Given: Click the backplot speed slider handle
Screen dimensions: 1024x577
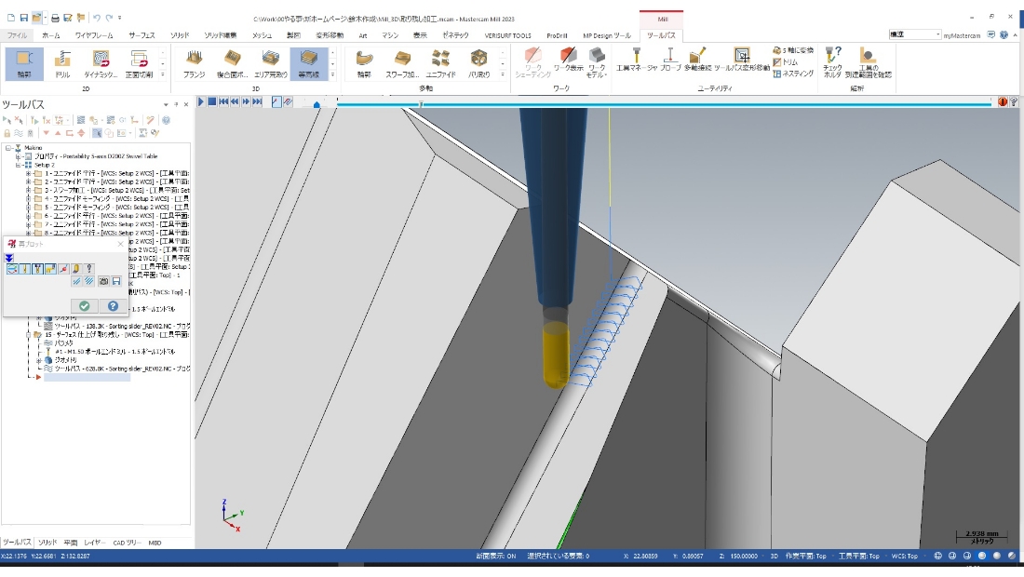Looking at the screenshot, I should click(317, 104).
